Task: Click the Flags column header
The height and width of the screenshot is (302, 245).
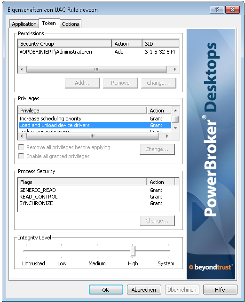Action: (82, 182)
